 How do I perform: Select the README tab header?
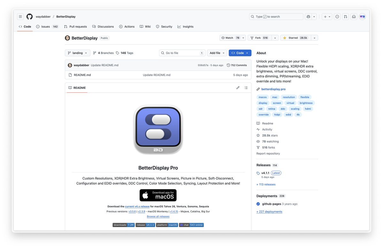click(x=77, y=88)
